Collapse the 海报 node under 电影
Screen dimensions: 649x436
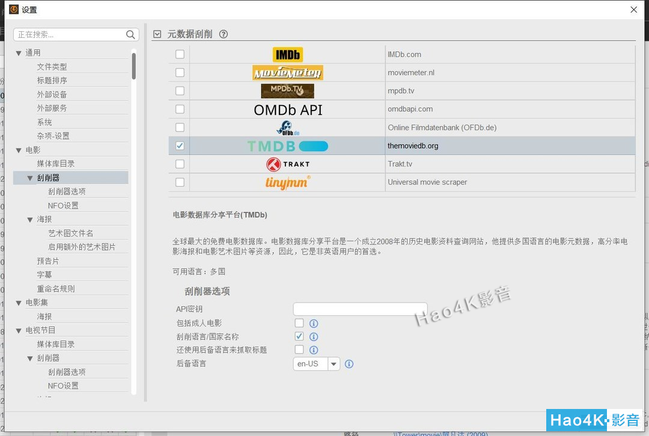(30, 220)
